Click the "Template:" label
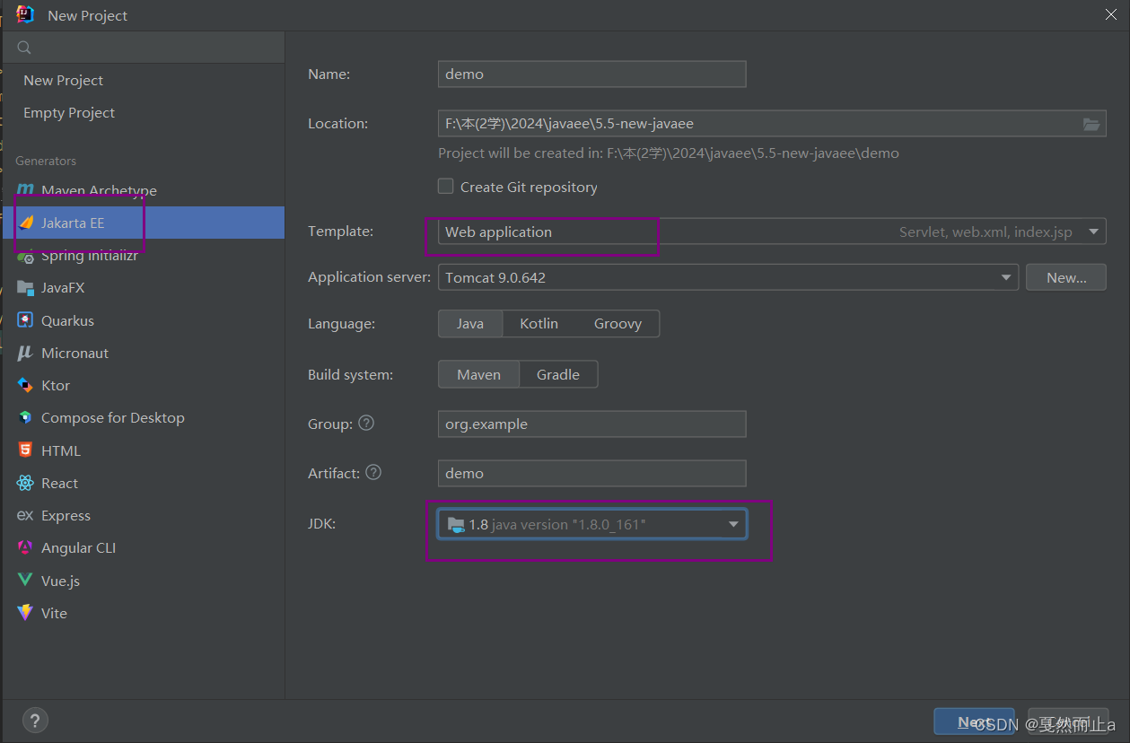Image resolution: width=1130 pixels, height=743 pixels. (340, 231)
